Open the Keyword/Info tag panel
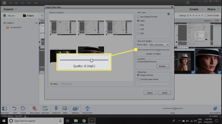This screenshot has width=222, height=124. pyautogui.click(x=215, y=108)
